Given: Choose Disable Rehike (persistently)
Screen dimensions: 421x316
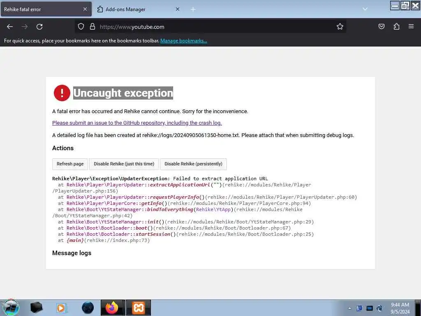Looking at the screenshot, I should point(193,164).
